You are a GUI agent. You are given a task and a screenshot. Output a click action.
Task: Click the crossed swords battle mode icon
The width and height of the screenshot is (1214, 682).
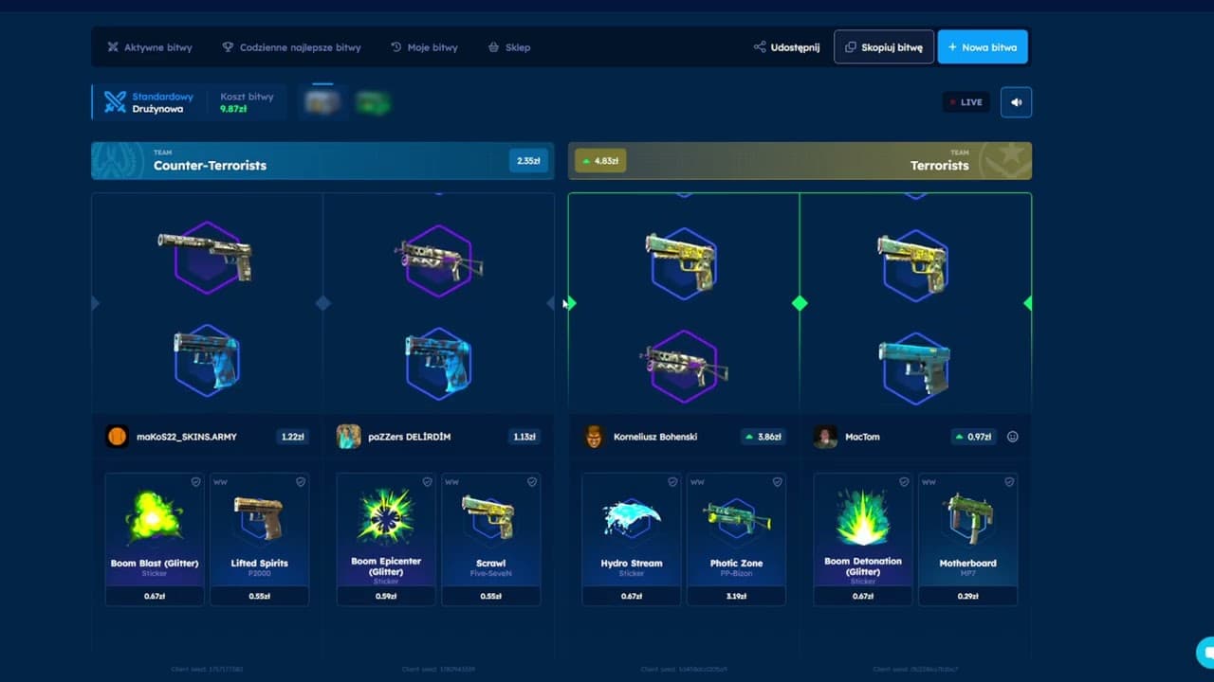point(115,102)
